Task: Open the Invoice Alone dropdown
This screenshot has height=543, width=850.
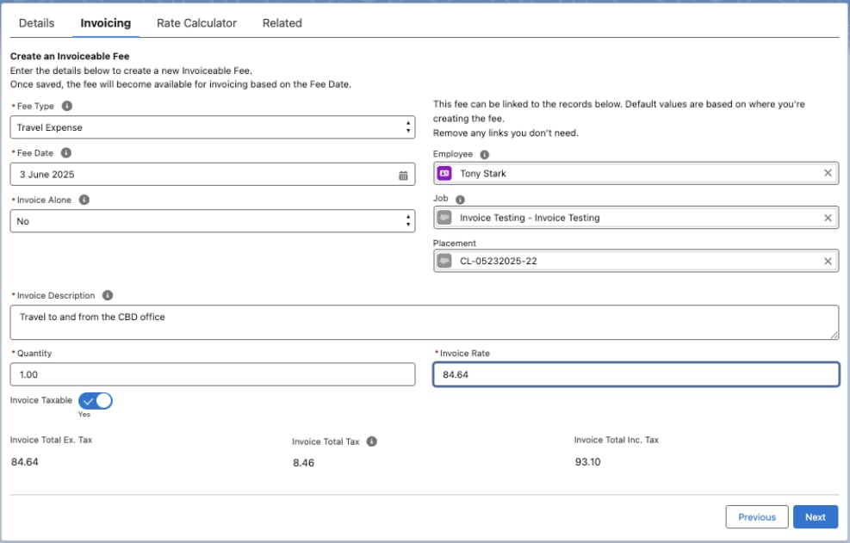Action: (213, 221)
